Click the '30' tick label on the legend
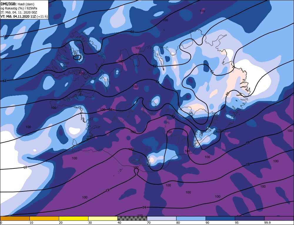 90,223
